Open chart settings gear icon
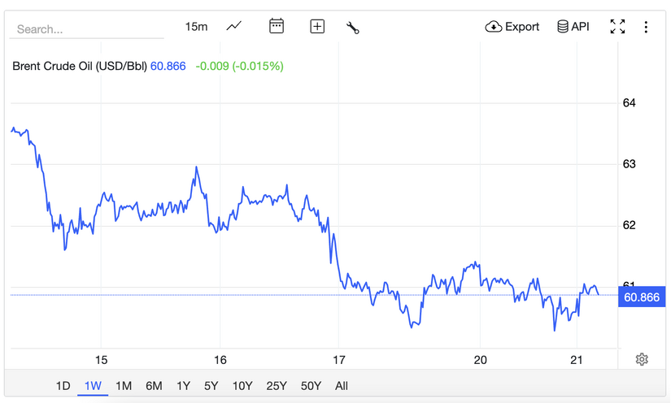The width and height of the screenshot is (671, 403). click(642, 359)
